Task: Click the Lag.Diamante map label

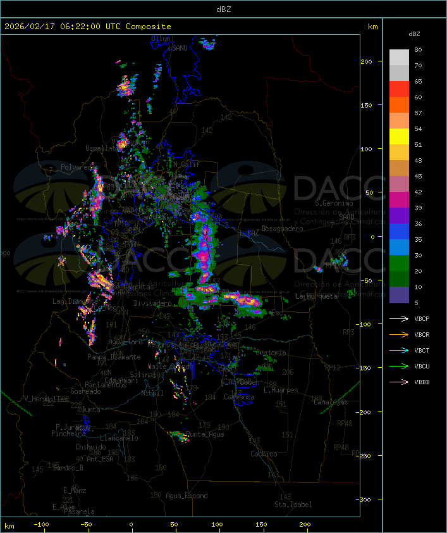Action: click(x=75, y=301)
